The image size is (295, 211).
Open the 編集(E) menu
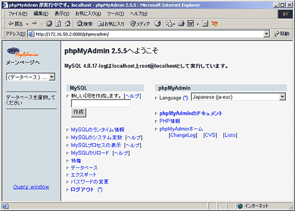[x=41, y=14]
